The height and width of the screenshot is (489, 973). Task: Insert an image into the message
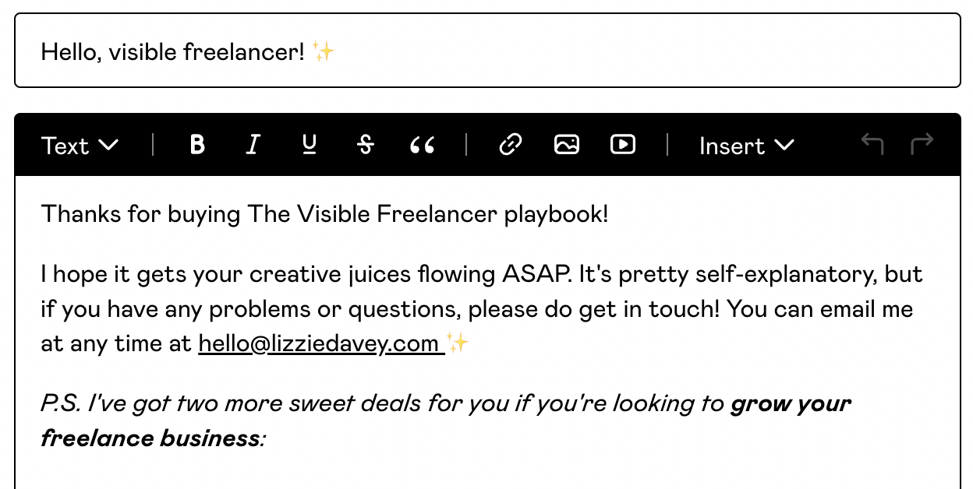tap(567, 145)
